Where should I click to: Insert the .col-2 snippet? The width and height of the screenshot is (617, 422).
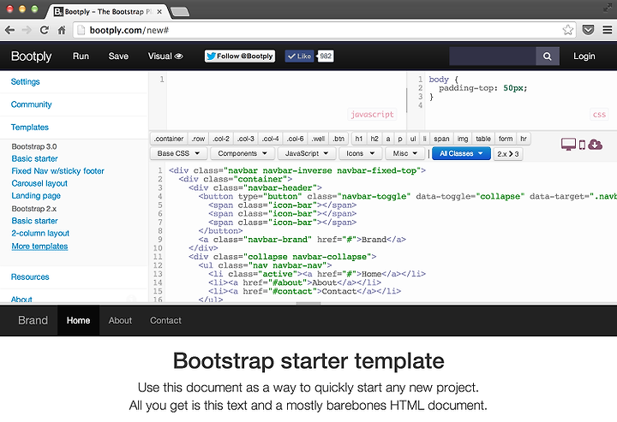(x=221, y=139)
